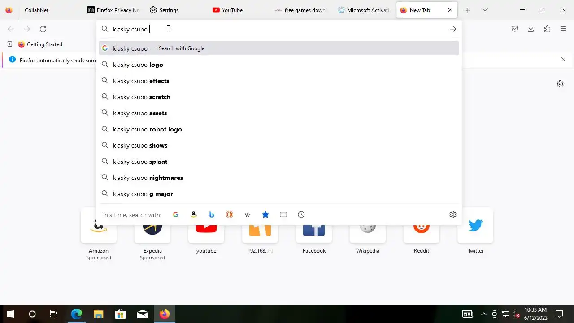Search with Amazon one-off icon
The width and height of the screenshot is (574, 323).
[x=194, y=214]
